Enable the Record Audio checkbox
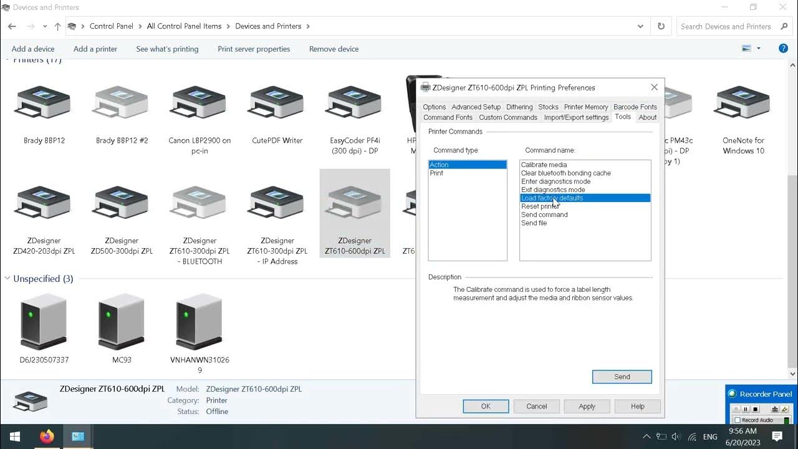This screenshot has height=449, width=798. pyautogui.click(x=738, y=420)
